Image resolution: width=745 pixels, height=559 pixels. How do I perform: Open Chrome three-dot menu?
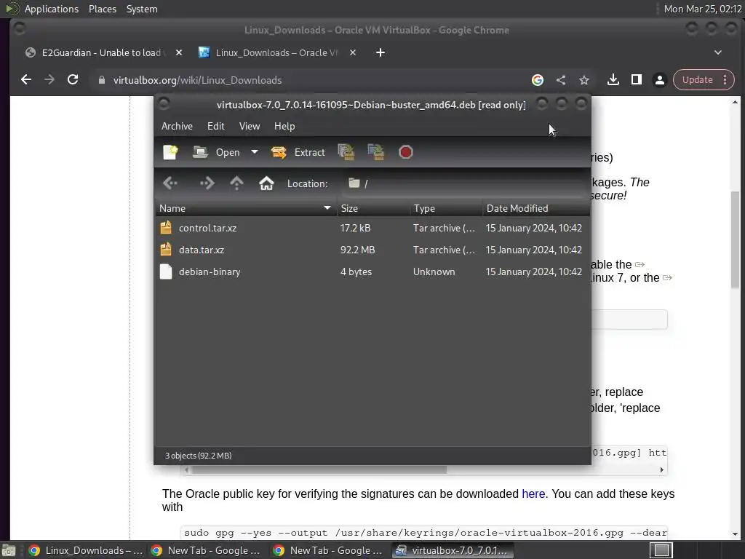pyautogui.click(x=725, y=80)
